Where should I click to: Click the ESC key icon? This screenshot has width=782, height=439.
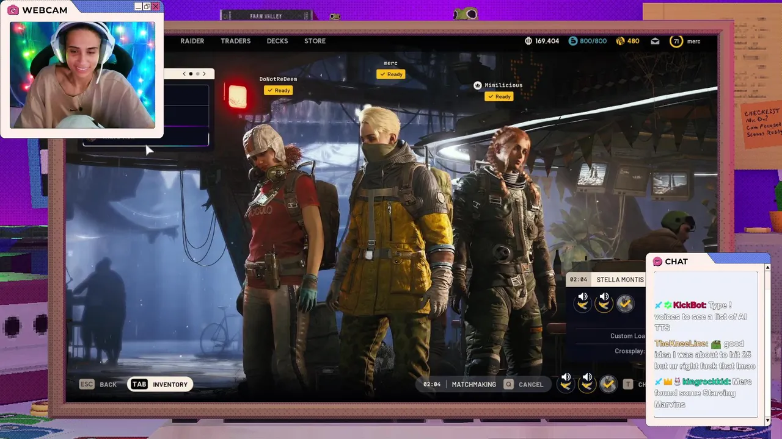(87, 384)
